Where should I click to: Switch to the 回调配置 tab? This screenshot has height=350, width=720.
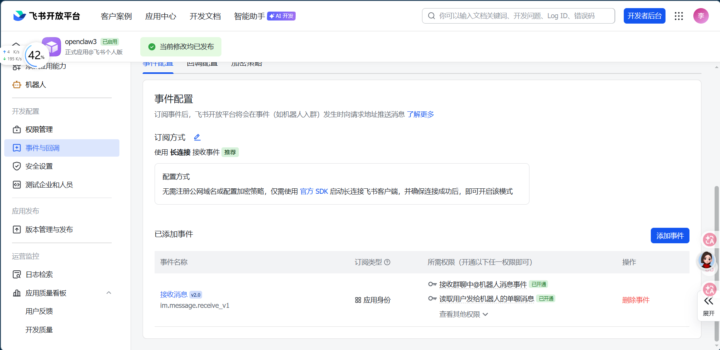[x=202, y=63]
